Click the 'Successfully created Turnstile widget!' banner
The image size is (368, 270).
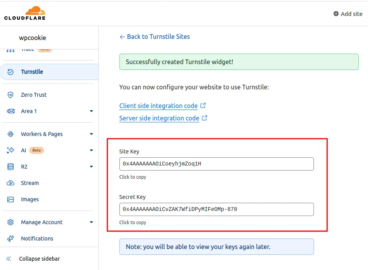click(x=239, y=62)
